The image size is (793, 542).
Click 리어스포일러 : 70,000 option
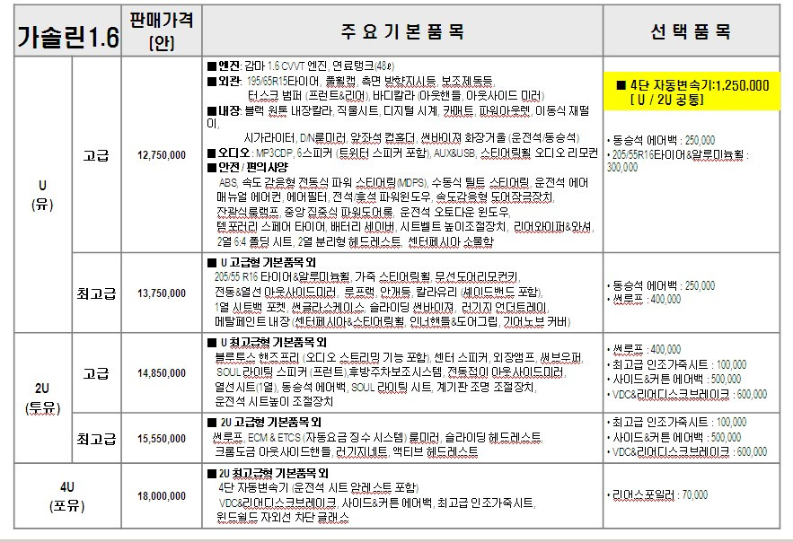[x=657, y=495]
